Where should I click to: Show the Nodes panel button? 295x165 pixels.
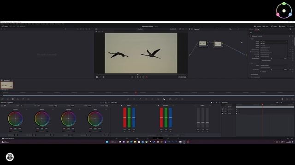click(x=274, y=27)
